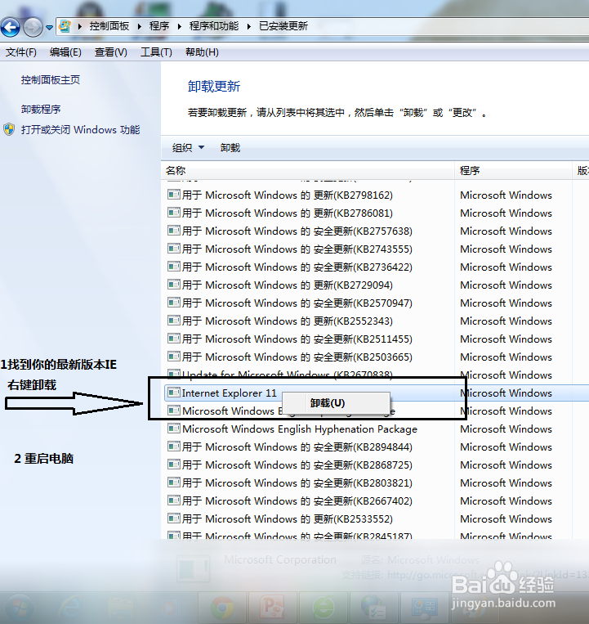Go to 程序 in the breadcrumb
The image size is (589, 624).
coord(159,26)
